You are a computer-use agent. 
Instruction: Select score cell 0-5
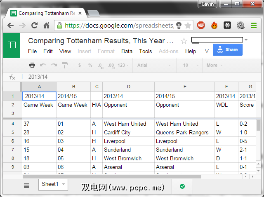point(247,141)
